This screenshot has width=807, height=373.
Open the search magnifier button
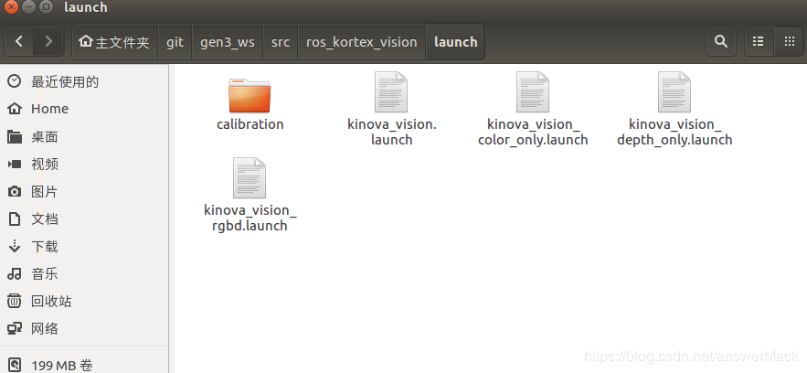[721, 42]
